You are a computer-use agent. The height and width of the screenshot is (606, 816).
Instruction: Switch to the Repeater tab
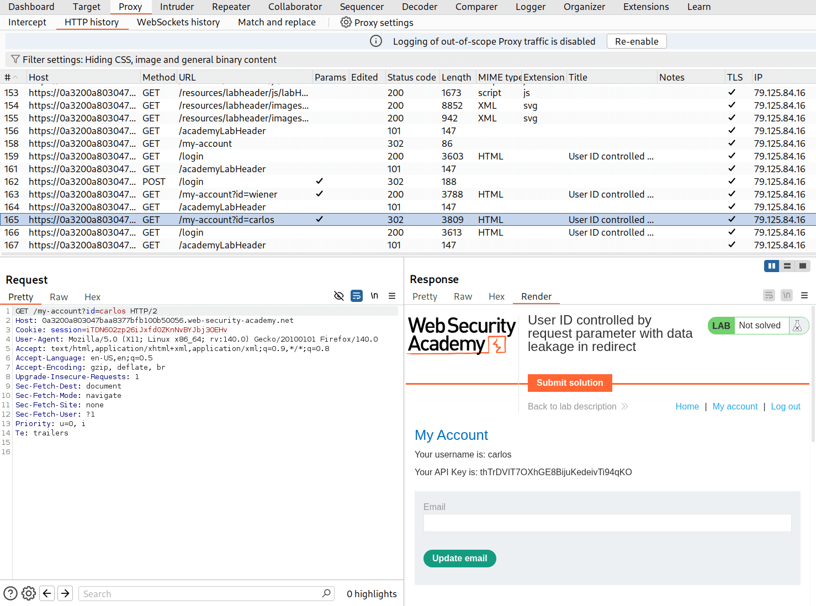[231, 7]
